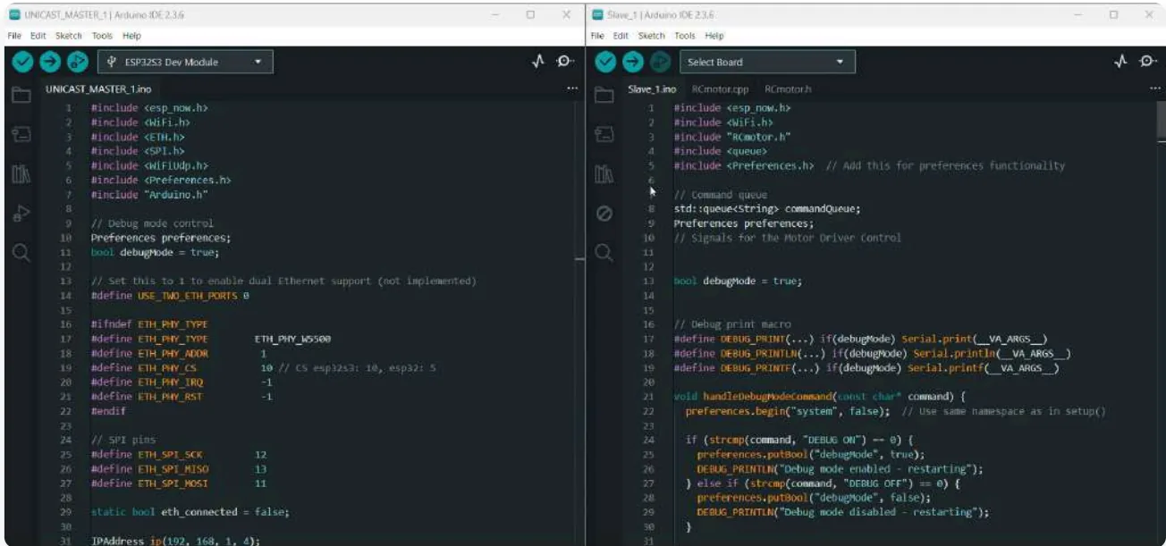
Task: Open Help menu in UNICAST_MASTER_1 window
Action: point(131,36)
